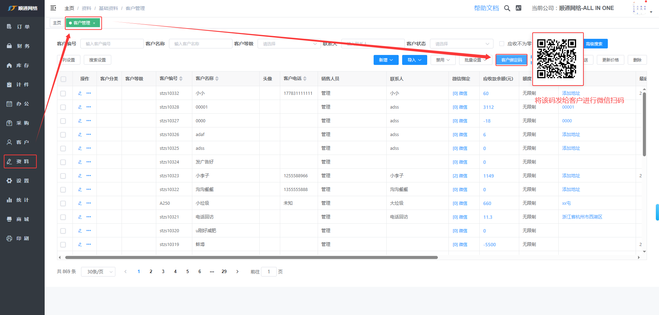Expand the 新增 dropdown button
This screenshot has height=315, width=659.
click(386, 60)
